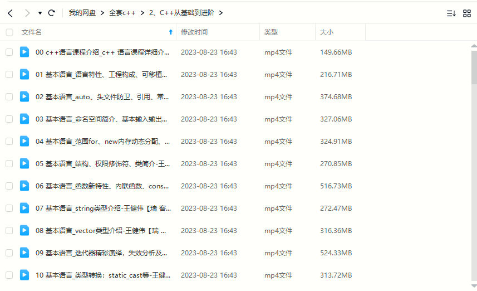477x291 pixels.
Task: Click the forward navigation arrow
Action: click(27, 13)
